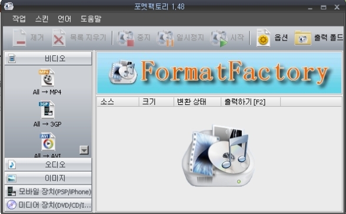Click the 시작 green play icon
The height and width of the screenshot is (214, 346).
click(219, 38)
